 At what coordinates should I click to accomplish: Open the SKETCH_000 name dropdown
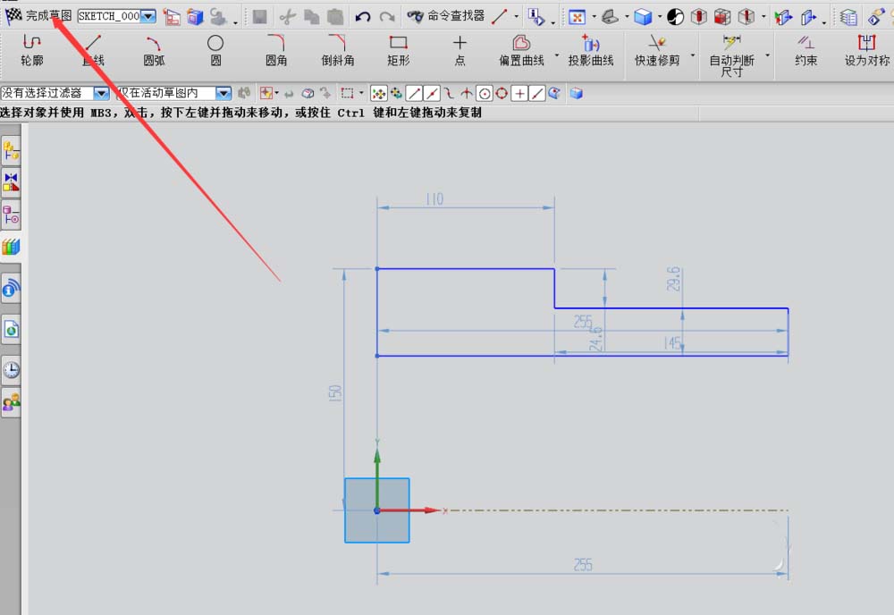(x=148, y=16)
